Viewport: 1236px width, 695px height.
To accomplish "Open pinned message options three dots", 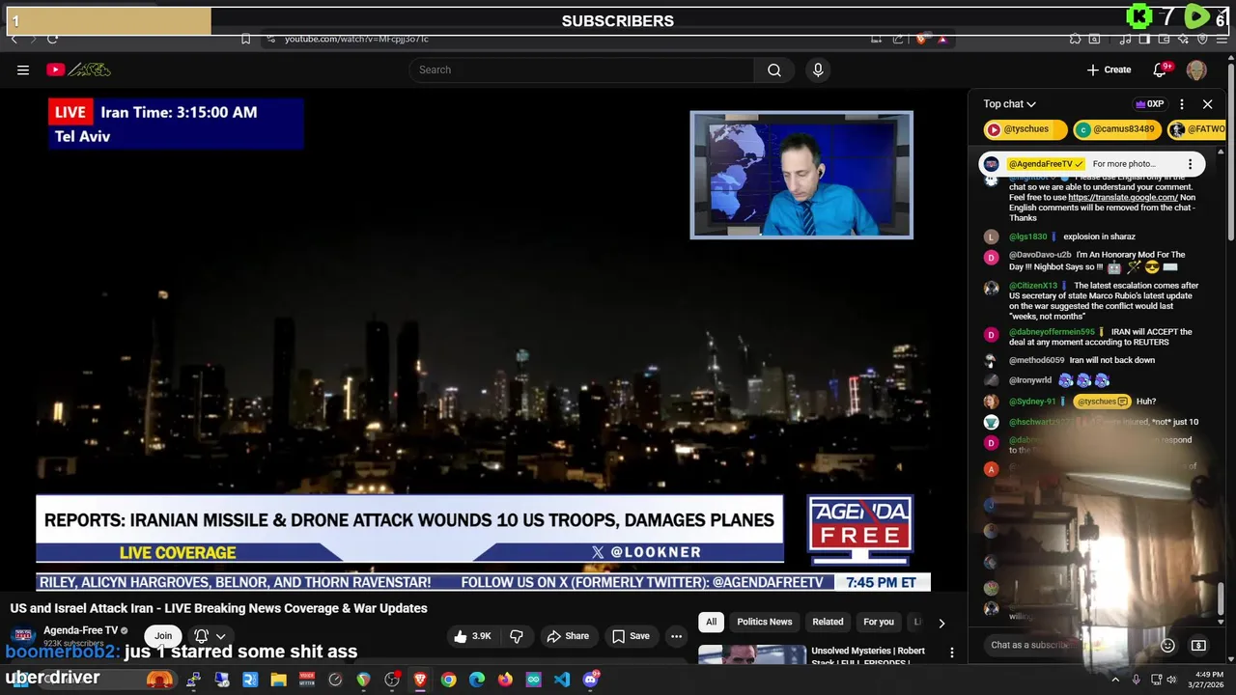I will point(1190,164).
